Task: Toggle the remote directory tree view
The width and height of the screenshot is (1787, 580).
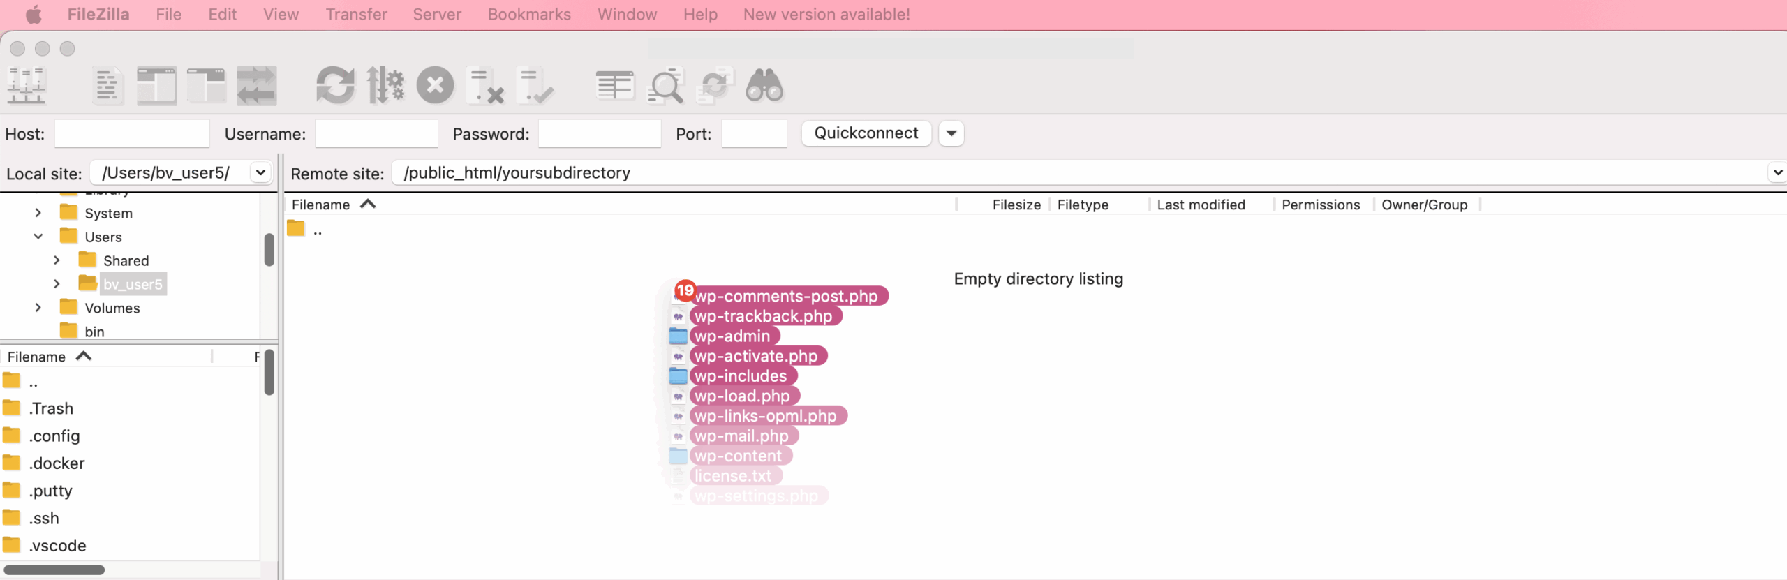Action: (207, 87)
